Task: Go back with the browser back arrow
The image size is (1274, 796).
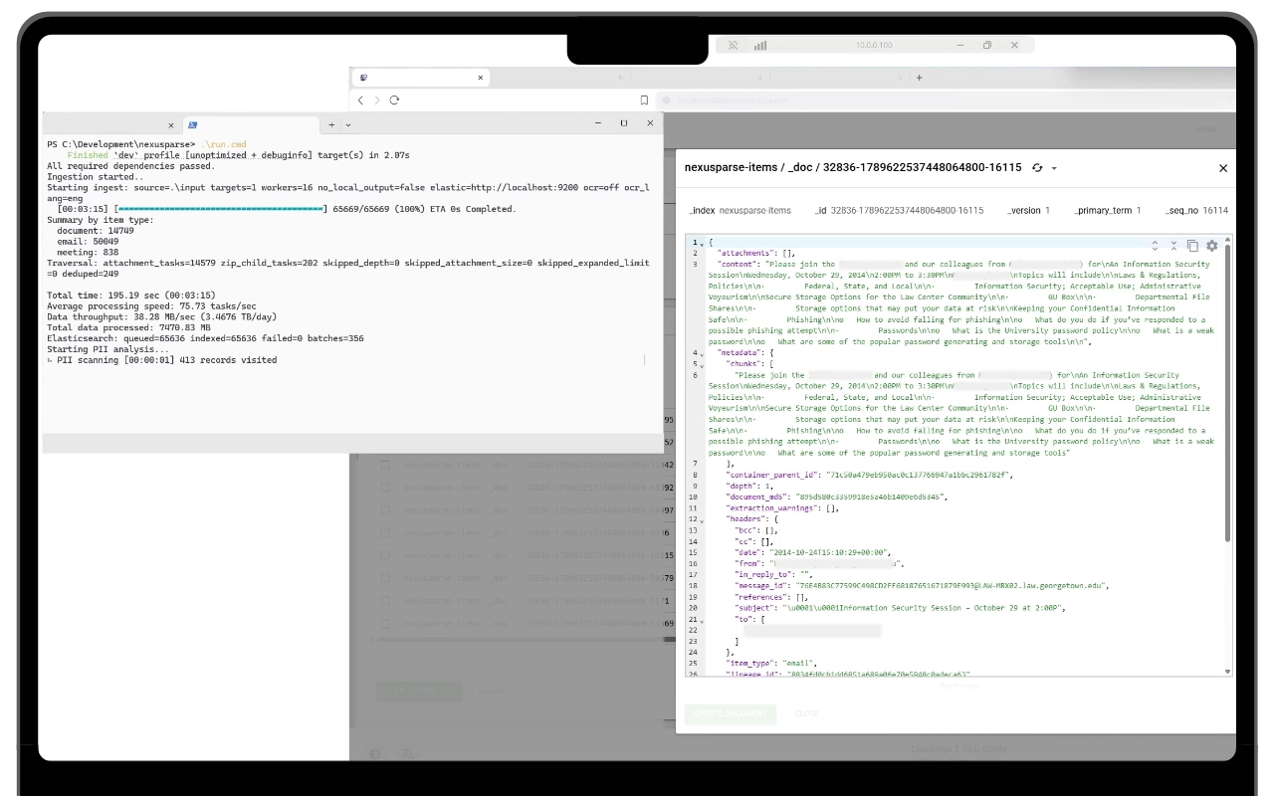Action: point(362,99)
